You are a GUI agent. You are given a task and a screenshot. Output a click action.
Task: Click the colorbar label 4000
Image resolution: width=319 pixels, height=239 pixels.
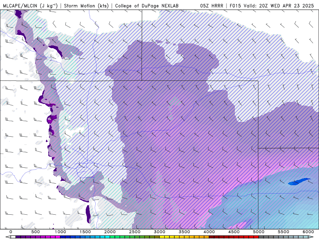[209, 232]
